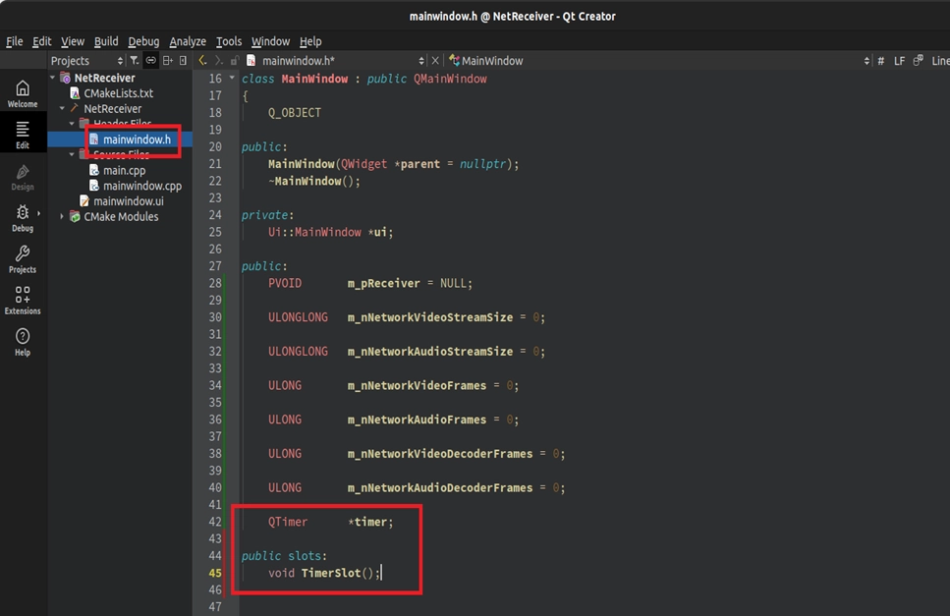Open the Debug mode submenu arrow
Image resolution: width=950 pixels, height=616 pixels.
(x=38, y=213)
